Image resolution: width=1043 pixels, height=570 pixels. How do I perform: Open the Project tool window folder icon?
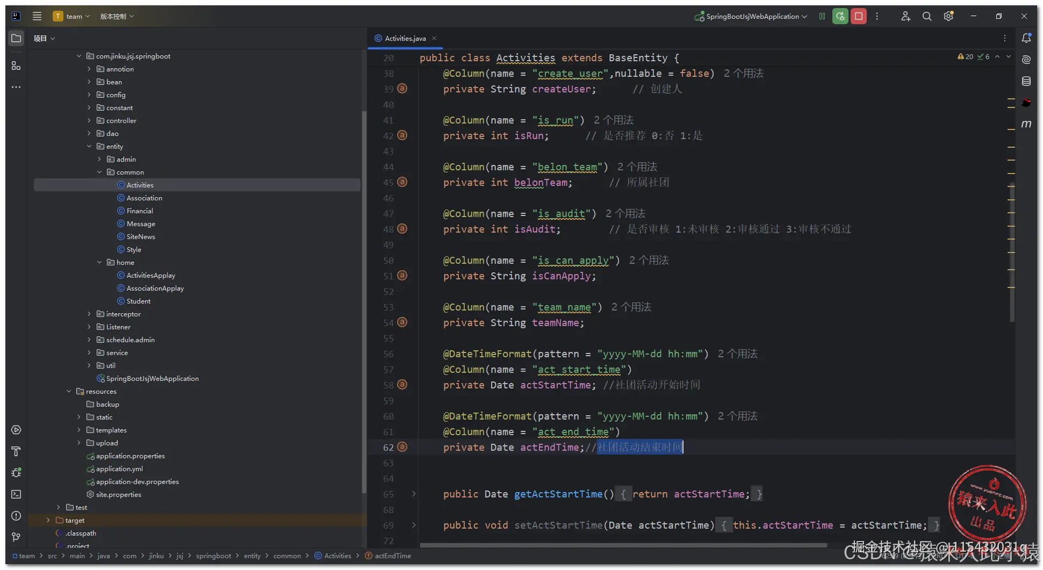(16, 38)
